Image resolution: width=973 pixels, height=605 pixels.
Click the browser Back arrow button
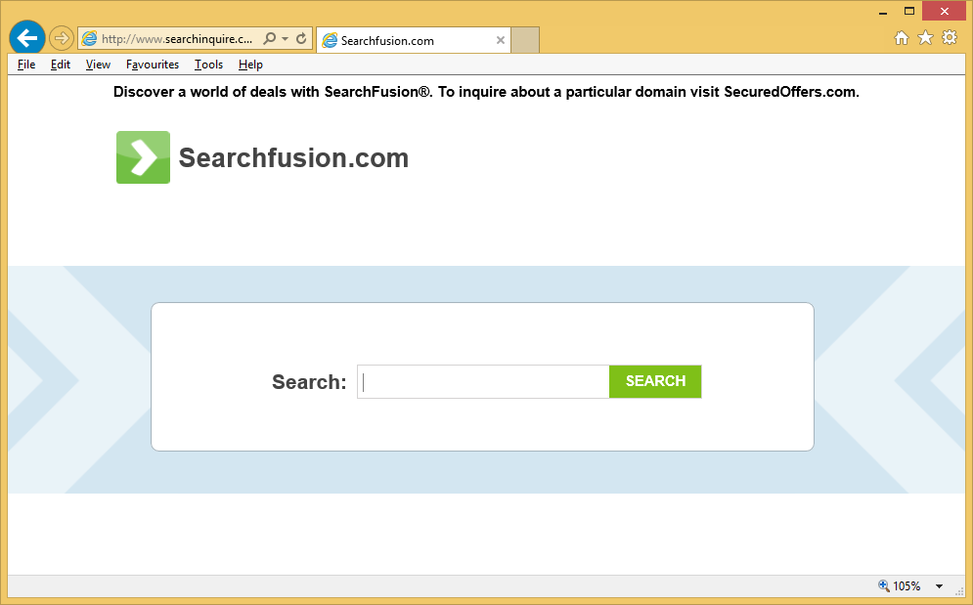coord(26,38)
